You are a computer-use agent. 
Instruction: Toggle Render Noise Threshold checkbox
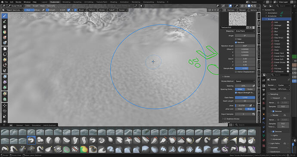[x=278, y=120]
